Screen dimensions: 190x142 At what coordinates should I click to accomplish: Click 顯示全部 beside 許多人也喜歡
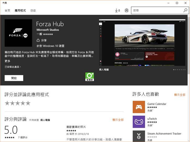[x=180, y=95]
